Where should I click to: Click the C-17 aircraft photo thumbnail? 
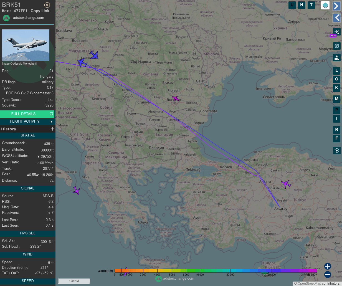point(26,45)
